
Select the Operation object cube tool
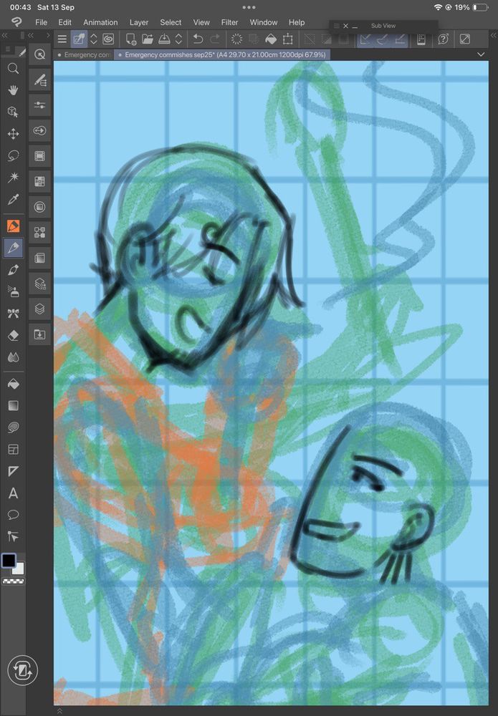[13, 112]
